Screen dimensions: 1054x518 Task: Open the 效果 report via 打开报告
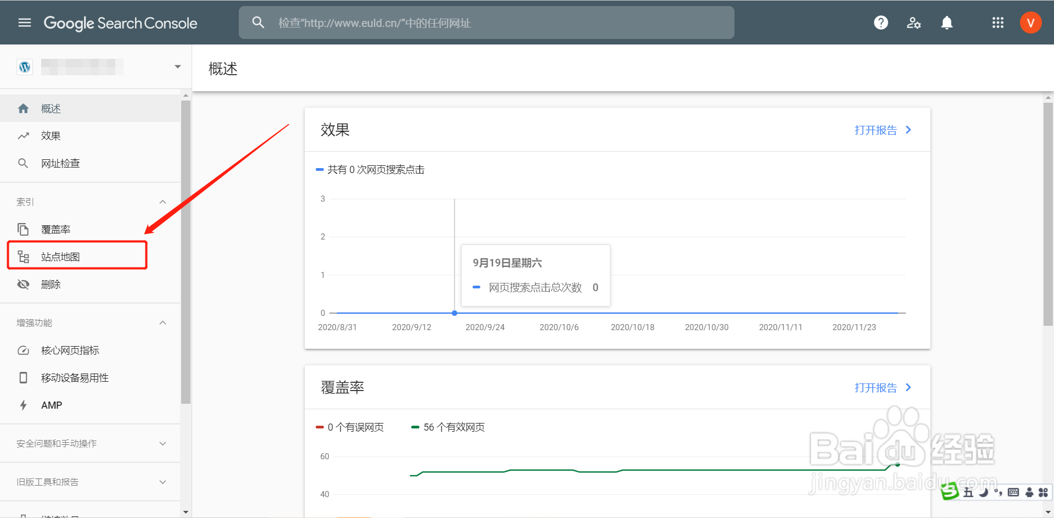(x=876, y=130)
